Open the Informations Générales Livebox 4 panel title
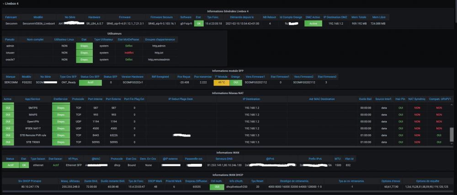Screen dimensions: 457x195 click(x=228, y=11)
